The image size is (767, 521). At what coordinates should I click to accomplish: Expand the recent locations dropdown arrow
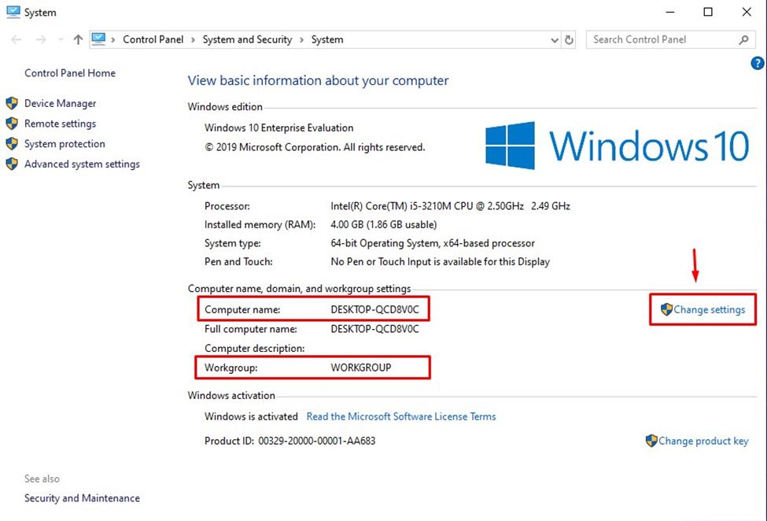61,39
